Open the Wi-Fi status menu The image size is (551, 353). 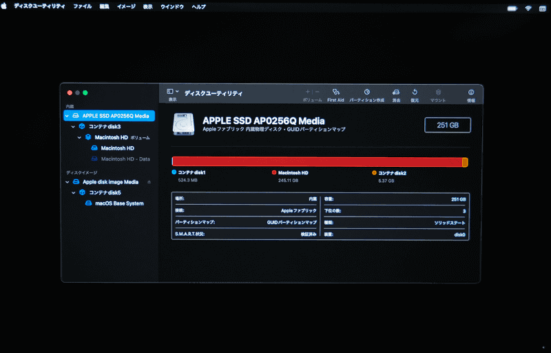[x=528, y=8]
